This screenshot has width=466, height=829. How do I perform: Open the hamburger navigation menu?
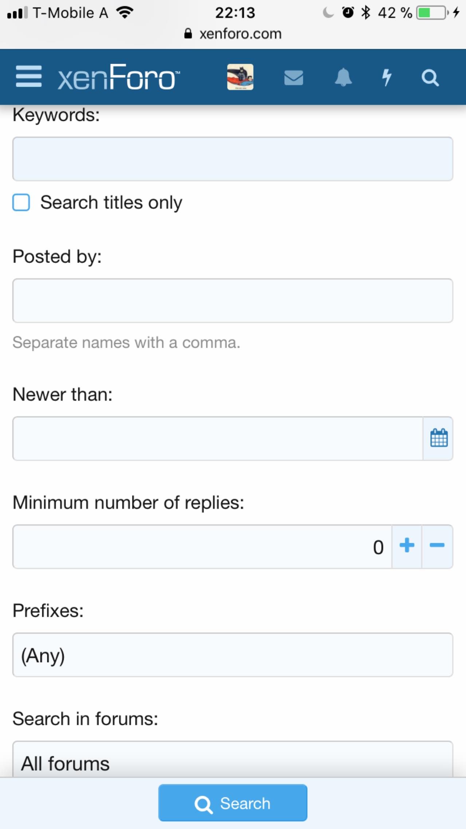[x=29, y=76]
